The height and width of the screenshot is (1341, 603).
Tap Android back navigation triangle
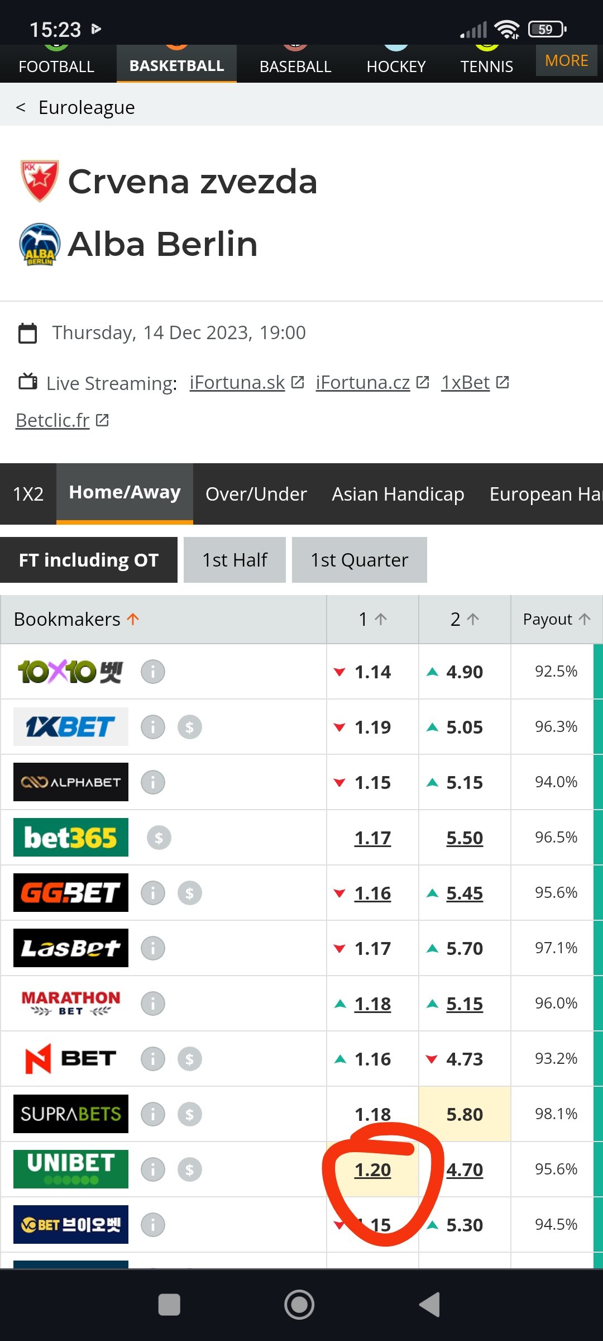pyautogui.click(x=430, y=1305)
